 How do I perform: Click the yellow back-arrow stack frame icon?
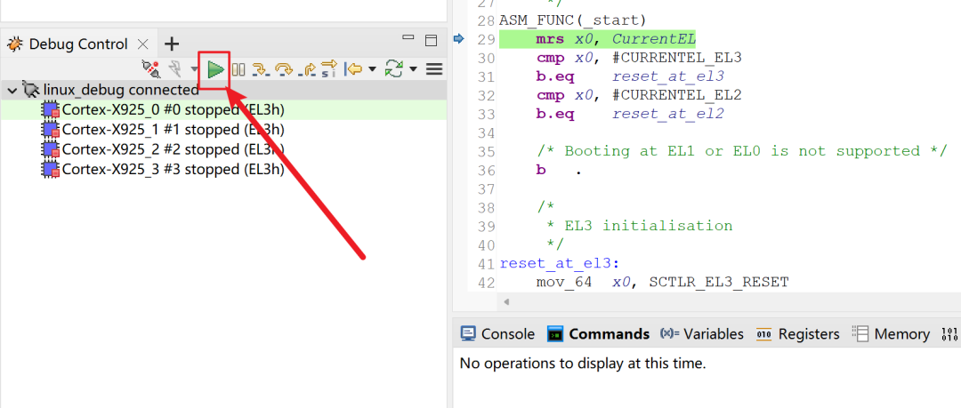coord(353,68)
